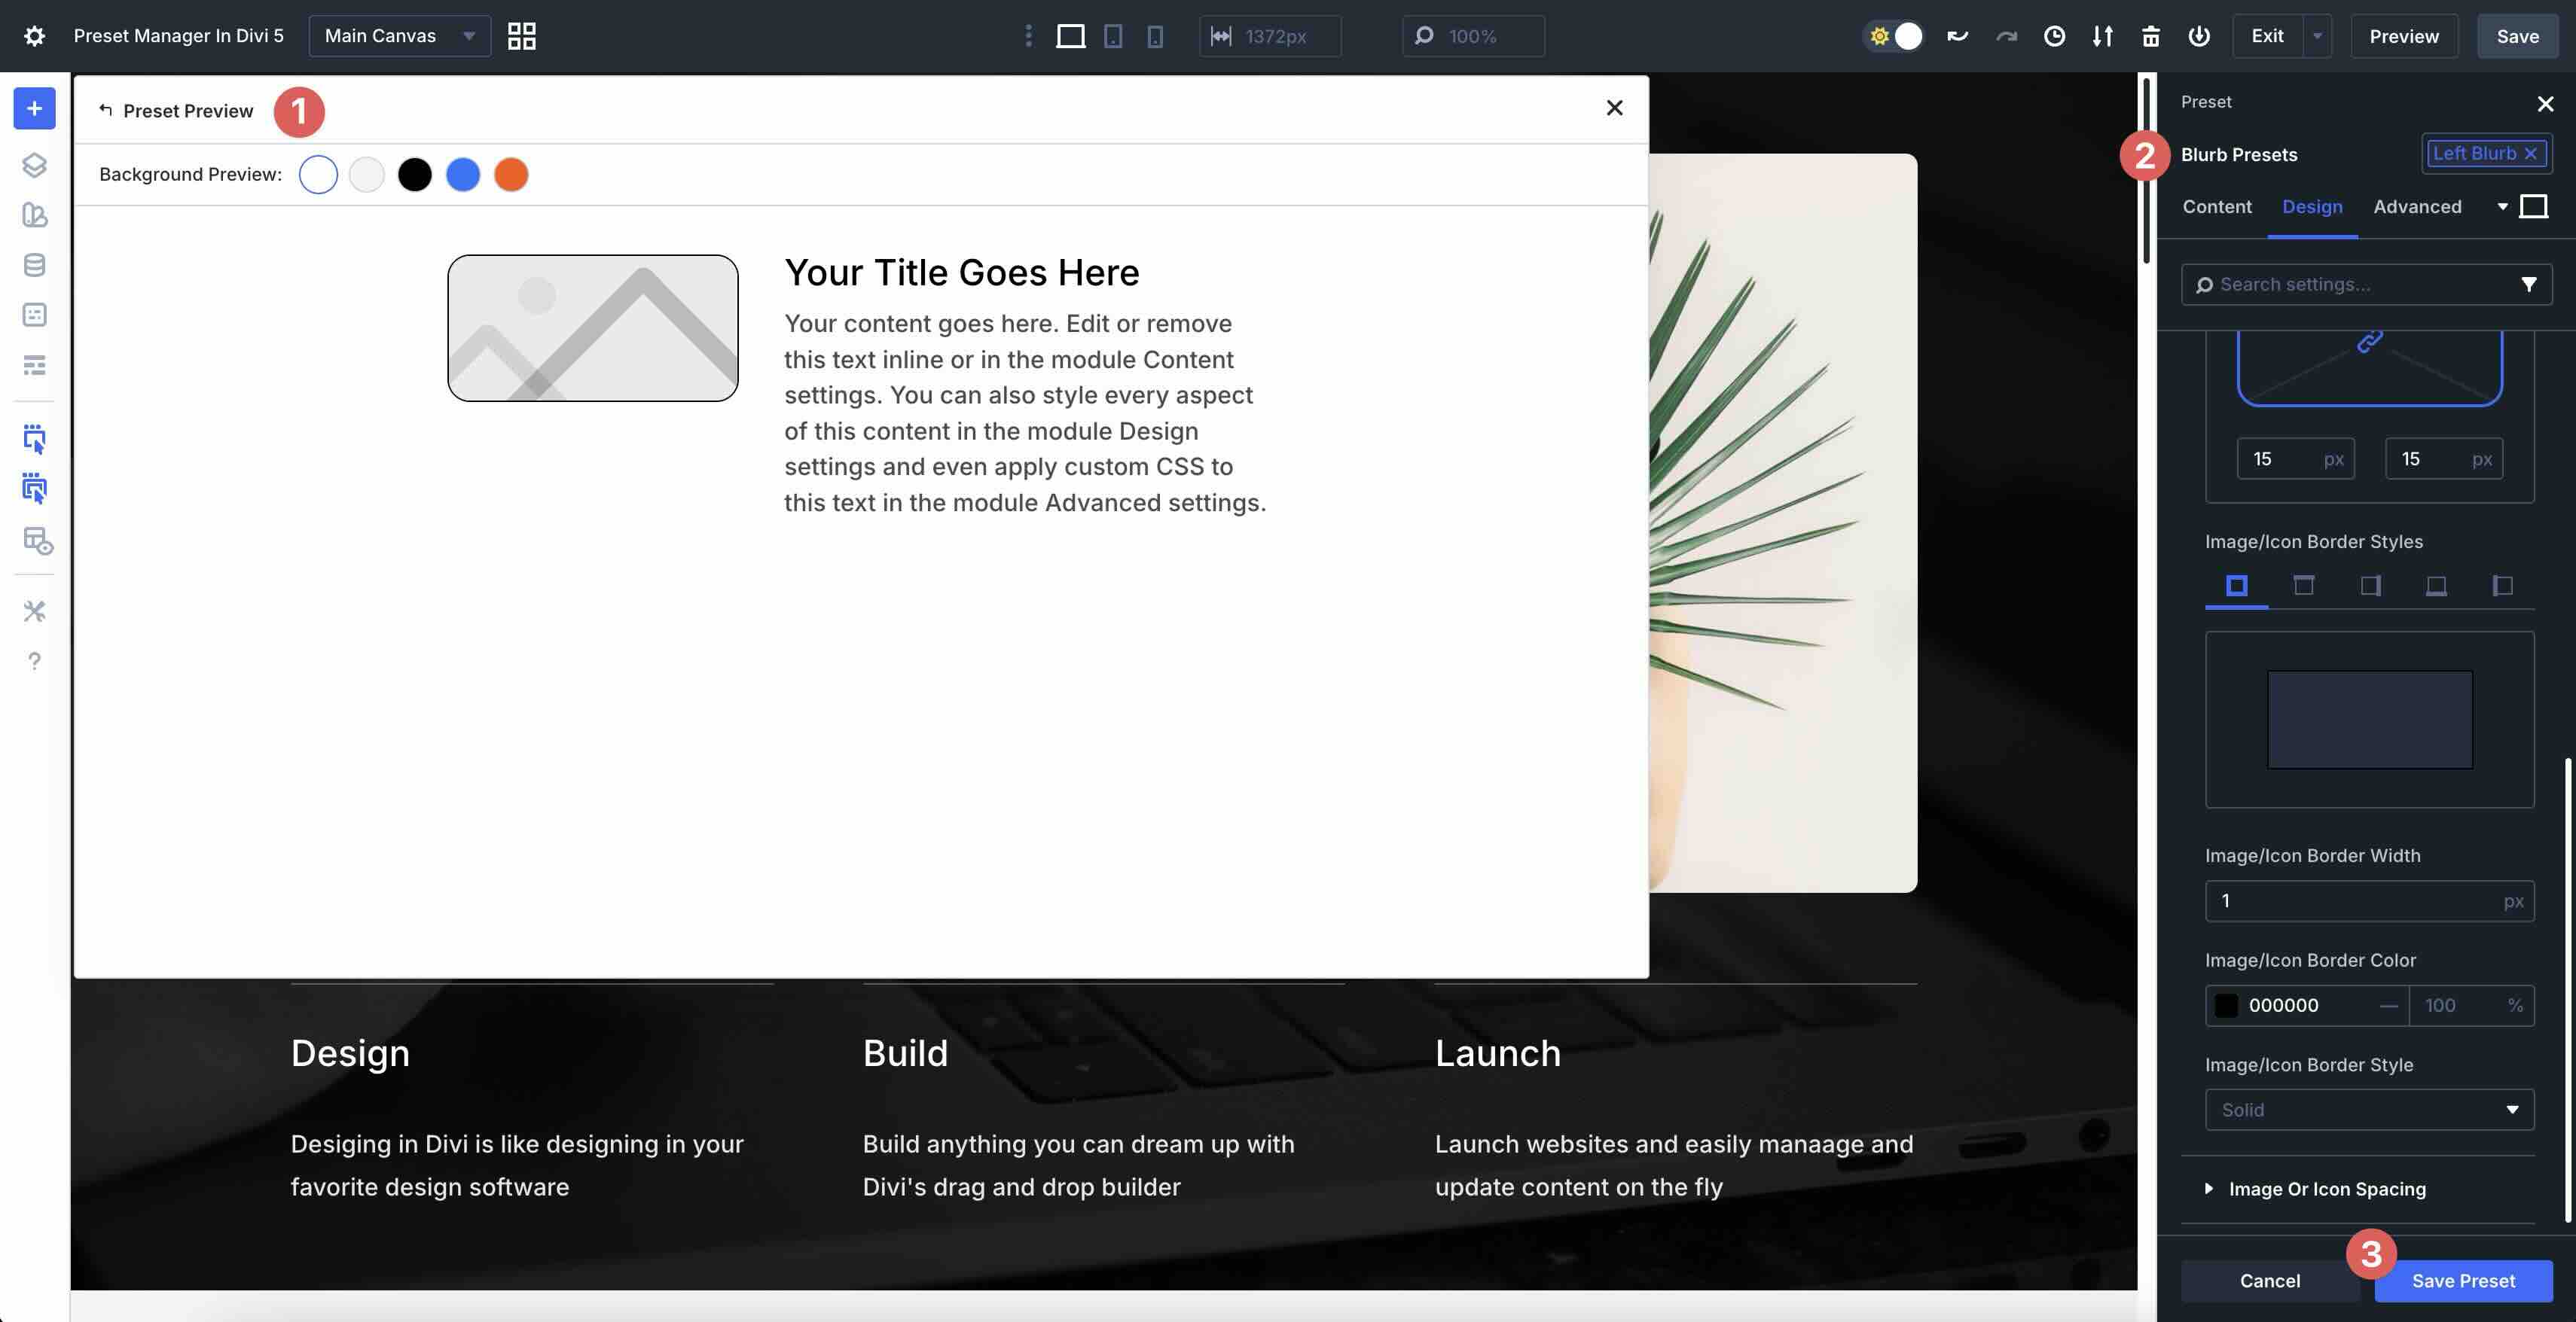Screen dimensions: 2576x1322
Task: Open the Image/Icon Border Style Solid dropdown
Action: pos(2369,1109)
